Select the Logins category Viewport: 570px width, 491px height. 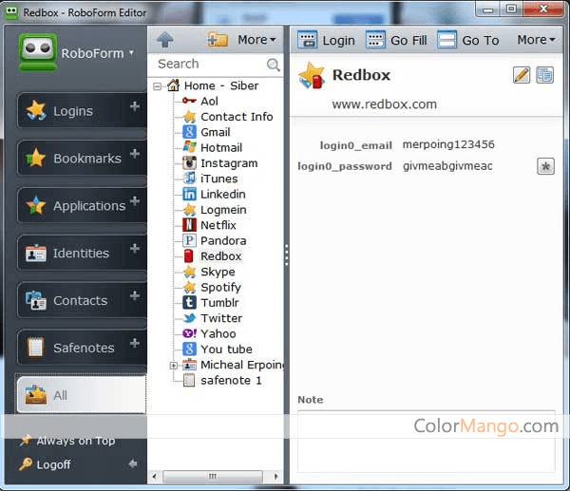click(x=82, y=110)
